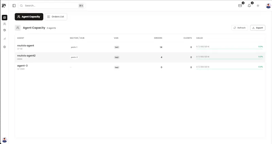Sort by the AGENT column header

tap(21, 38)
